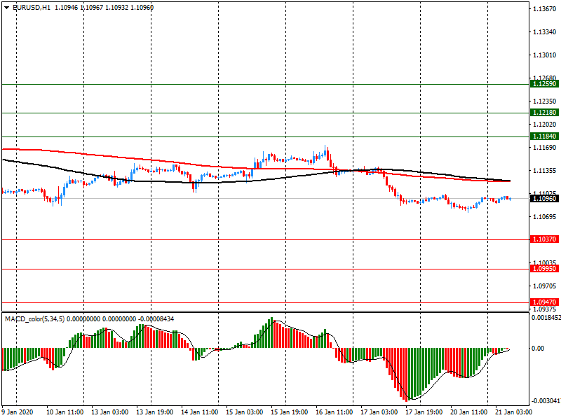This screenshot has height=420, width=561.
Task: Select the green 1.11840 resistance price label
Action: 545,136
